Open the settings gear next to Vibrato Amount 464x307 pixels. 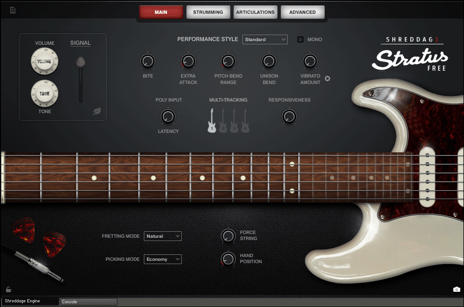(x=328, y=78)
